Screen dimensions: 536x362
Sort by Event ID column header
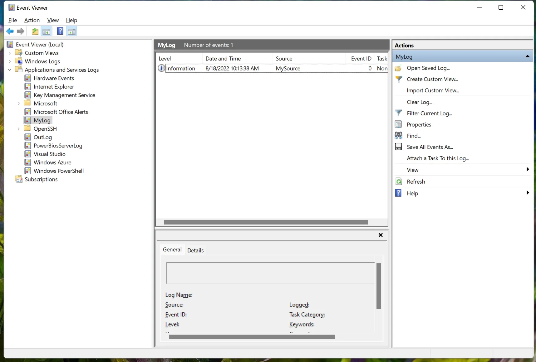tap(360, 58)
